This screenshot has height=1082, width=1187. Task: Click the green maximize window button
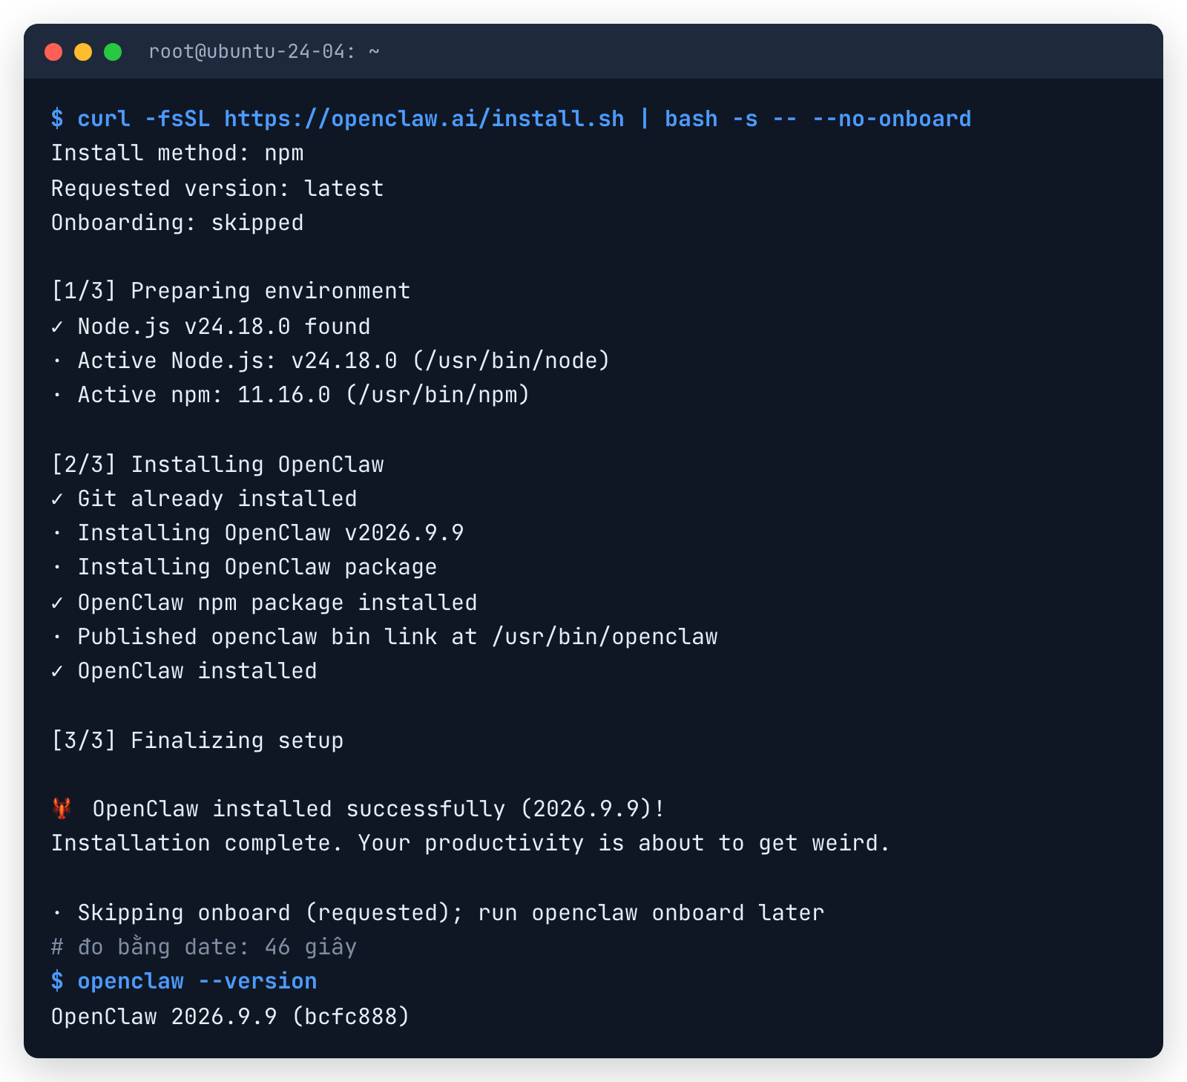click(x=113, y=52)
